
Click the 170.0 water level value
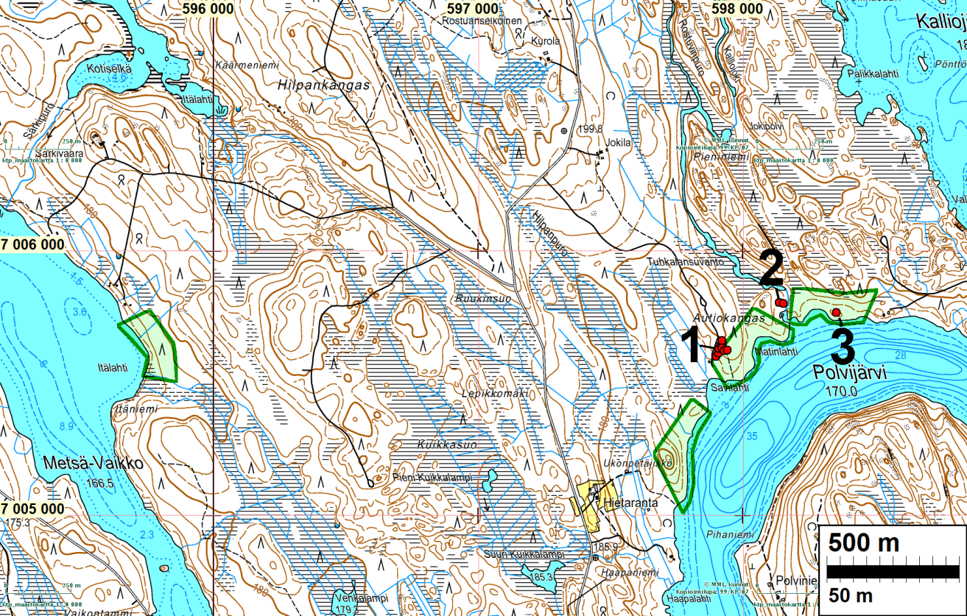(x=842, y=392)
